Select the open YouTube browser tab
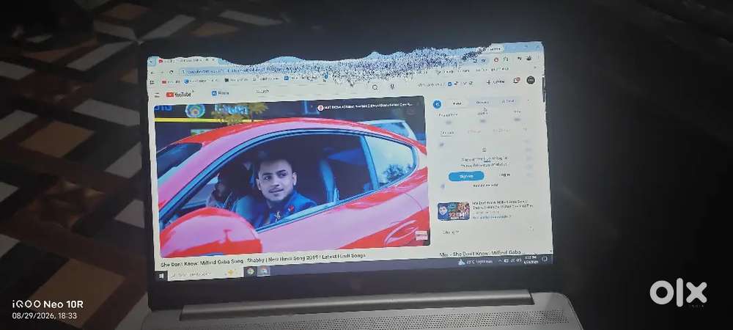 (188, 61)
